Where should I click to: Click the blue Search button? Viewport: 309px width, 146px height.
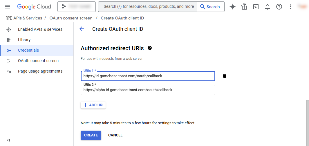tap(210, 7)
